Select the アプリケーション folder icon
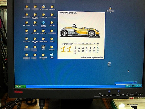Screen dimensions: 145x109 coord(35,32)
